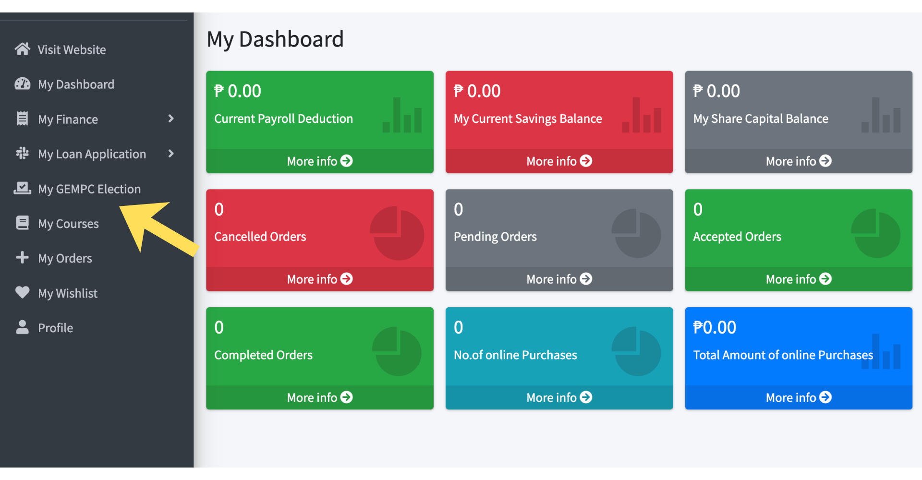Click the heart icon next to My Wishlist
Screen dimensions: 922x480
click(22, 292)
